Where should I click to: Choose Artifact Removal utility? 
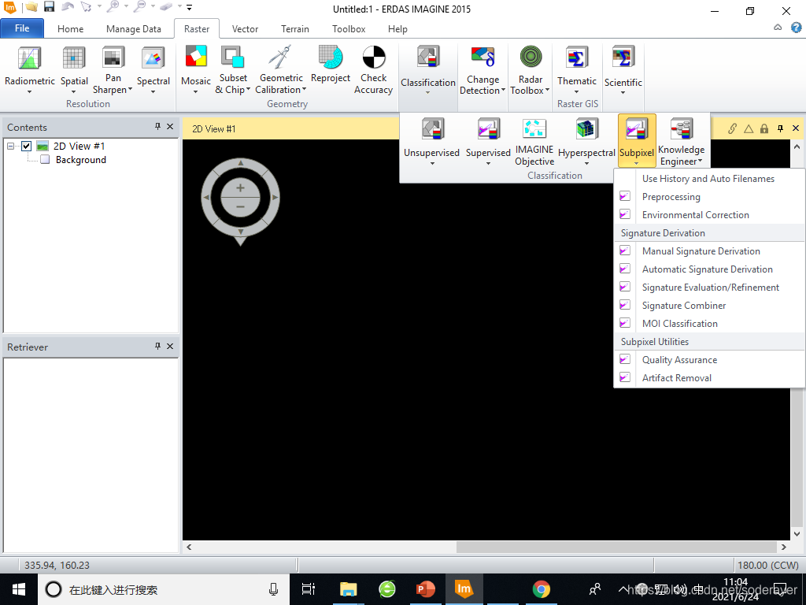coord(709,377)
